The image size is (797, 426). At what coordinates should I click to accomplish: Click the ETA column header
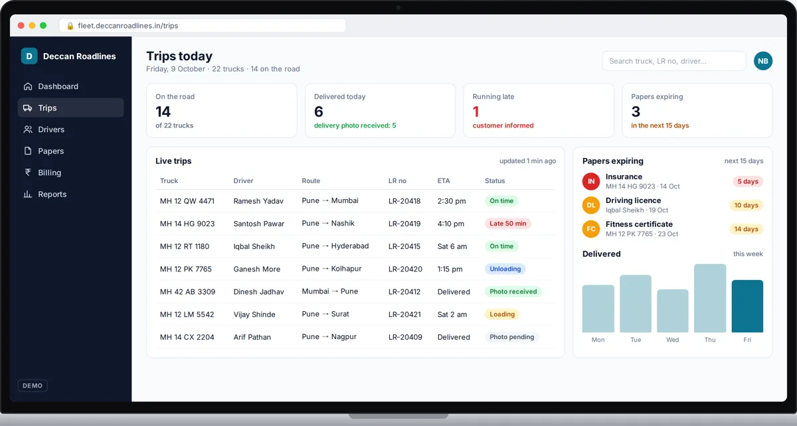pos(444,180)
